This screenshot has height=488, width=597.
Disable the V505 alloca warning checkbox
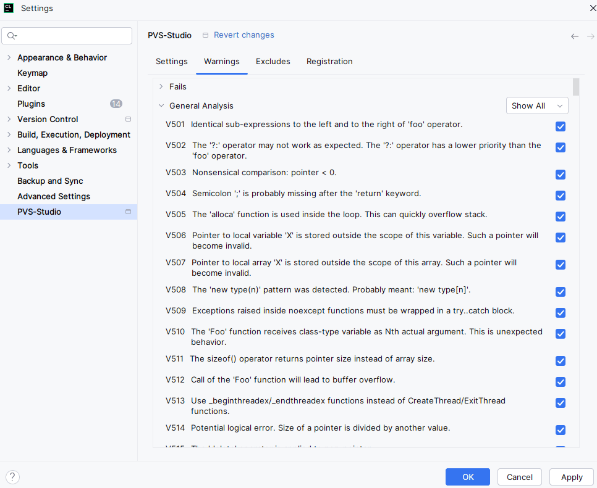[x=561, y=217]
